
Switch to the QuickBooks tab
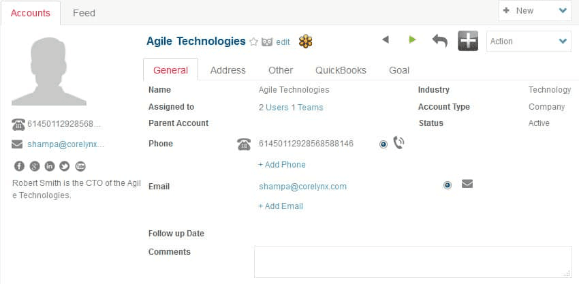[341, 70]
